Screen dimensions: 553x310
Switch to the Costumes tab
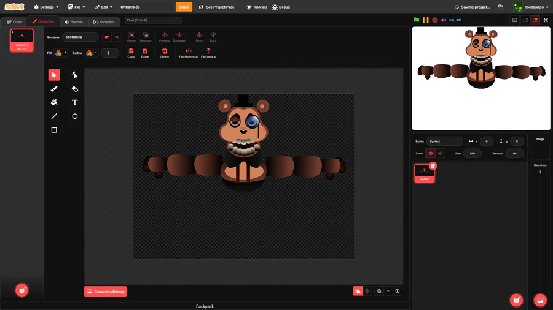pos(43,21)
